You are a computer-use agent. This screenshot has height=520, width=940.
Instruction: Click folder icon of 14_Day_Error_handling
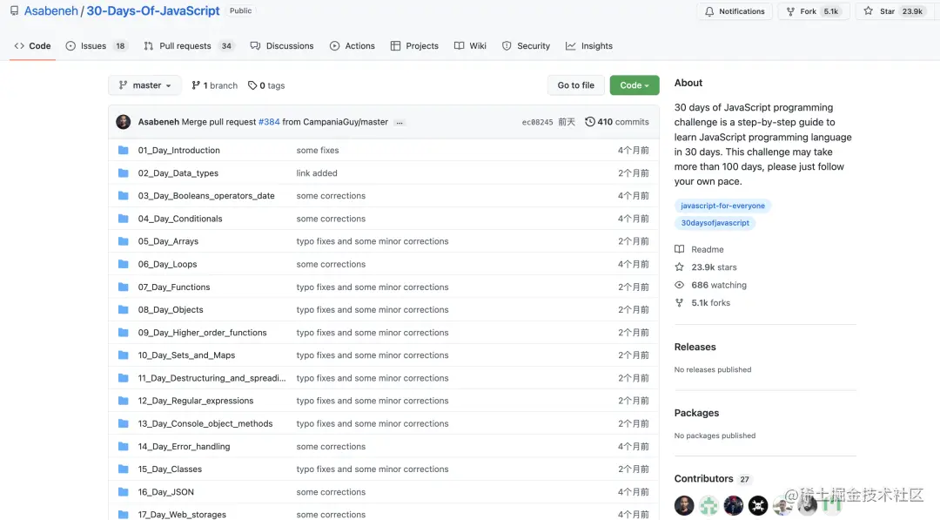(x=124, y=446)
